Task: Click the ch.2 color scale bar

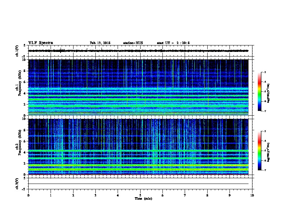Action: [x=260, y=151]
